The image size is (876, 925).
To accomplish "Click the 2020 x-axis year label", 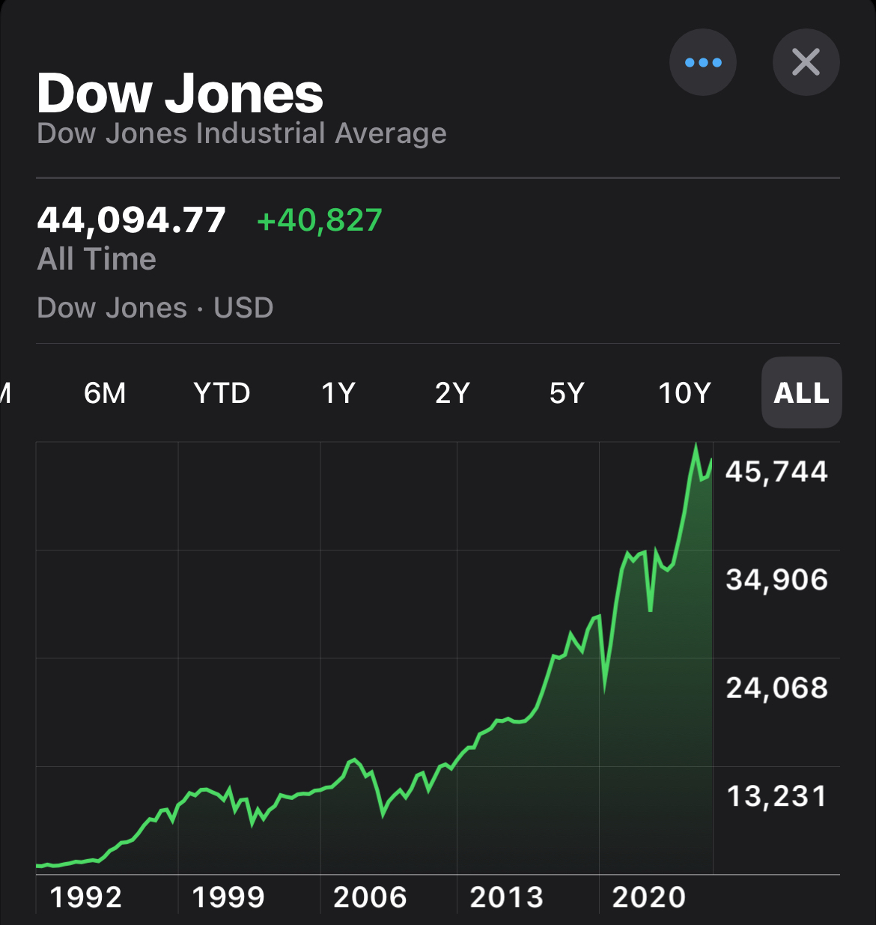I will click(x=648, y=897).
